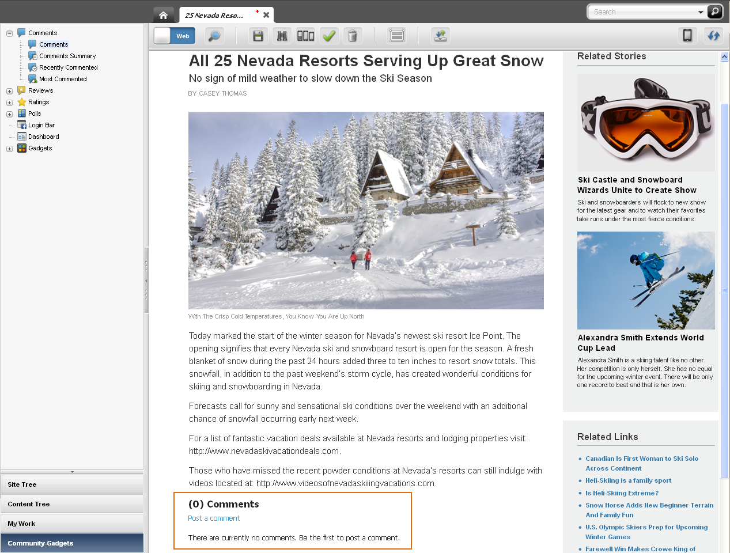Select Dashboard label in tree
Screen dimensions: 730x553
click(44, 137)
